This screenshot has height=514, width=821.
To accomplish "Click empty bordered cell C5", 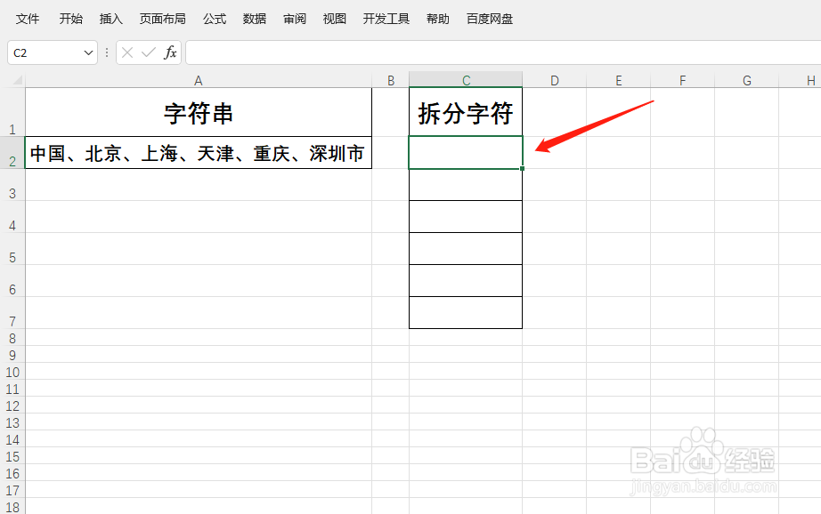I will pos(466,249).
